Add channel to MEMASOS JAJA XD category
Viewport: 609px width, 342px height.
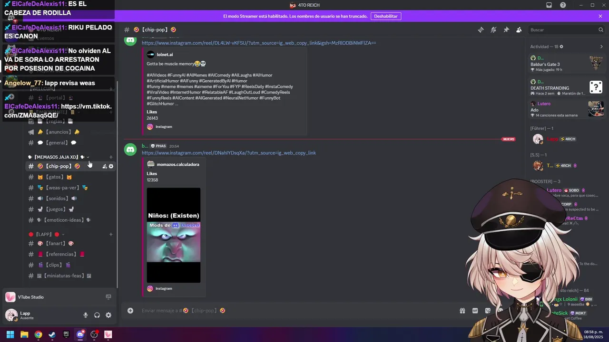pos(111,157)
